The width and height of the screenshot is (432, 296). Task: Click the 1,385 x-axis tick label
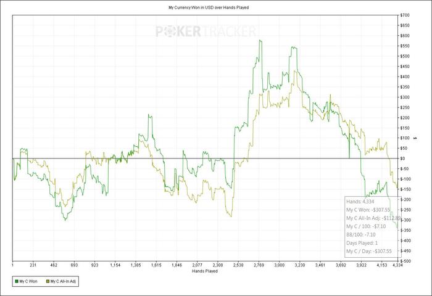point(136,265)
